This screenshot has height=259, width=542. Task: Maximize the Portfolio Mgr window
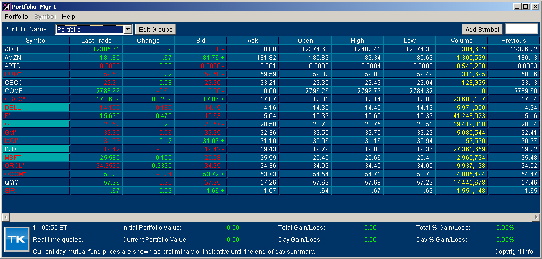[x=525, y=7]
